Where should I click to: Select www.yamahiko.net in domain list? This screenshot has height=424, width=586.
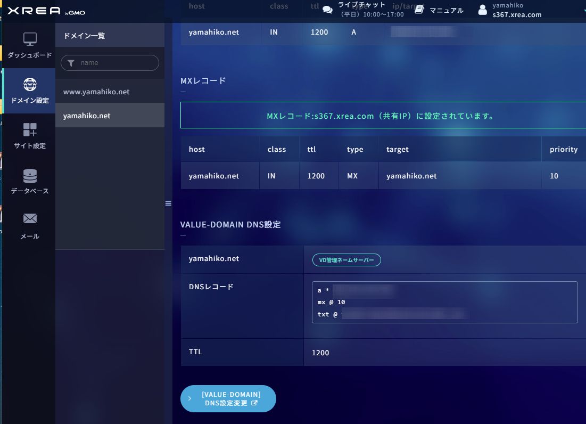(x=96, y=92)
